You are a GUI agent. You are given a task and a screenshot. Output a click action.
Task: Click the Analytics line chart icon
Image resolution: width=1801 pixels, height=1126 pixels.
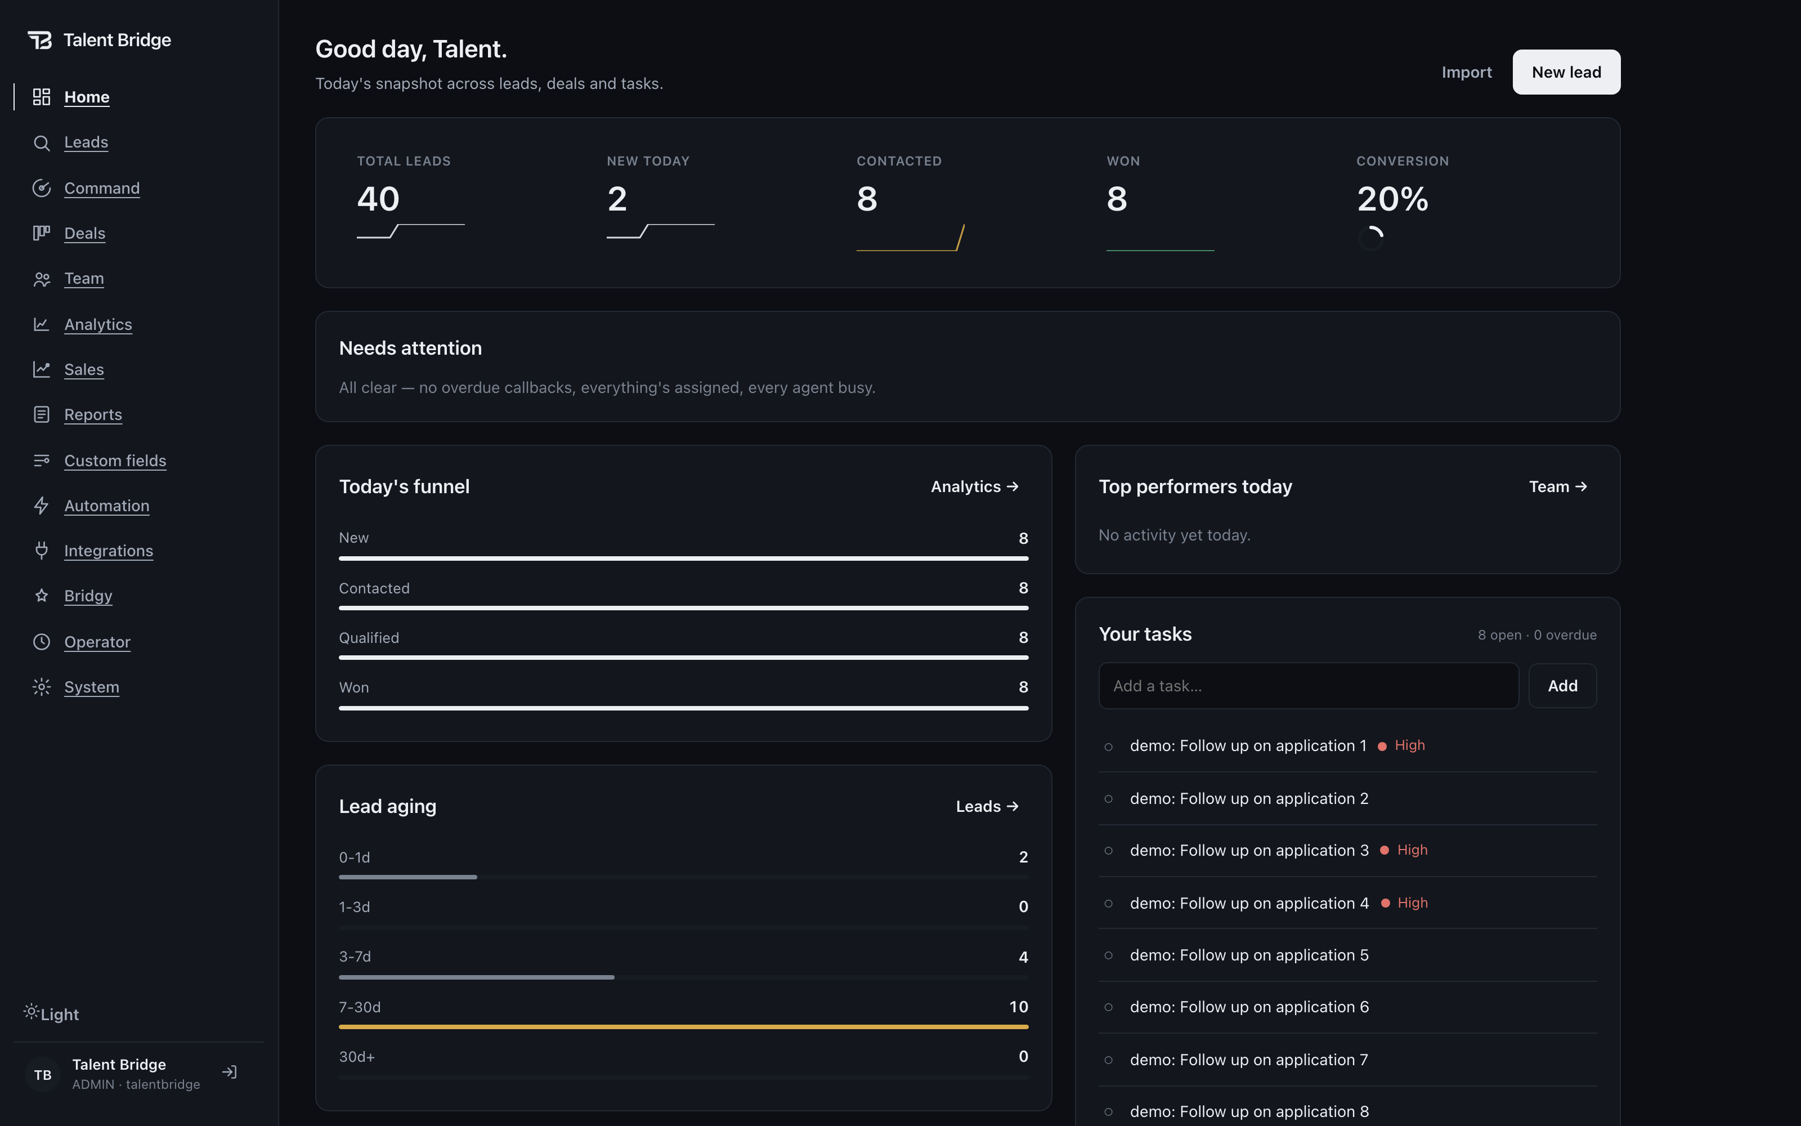[x=42, y=324]
